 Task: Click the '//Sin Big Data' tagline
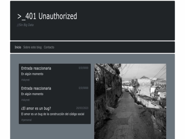25,25
